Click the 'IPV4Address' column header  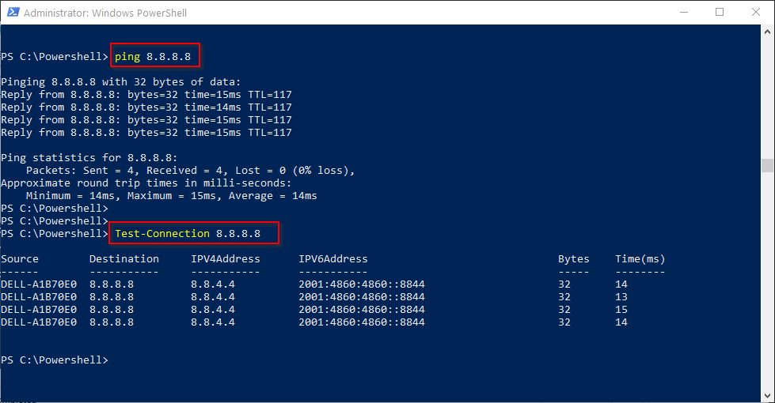[x=225, y=258]
